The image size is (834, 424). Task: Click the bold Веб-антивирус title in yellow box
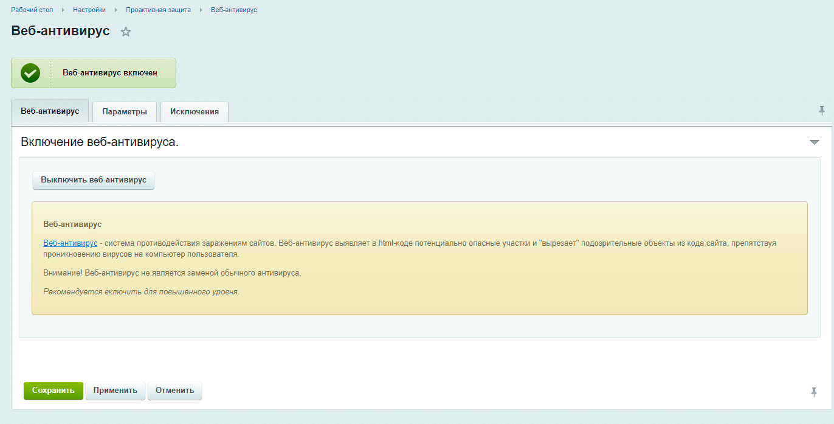[x=72, y=224]
